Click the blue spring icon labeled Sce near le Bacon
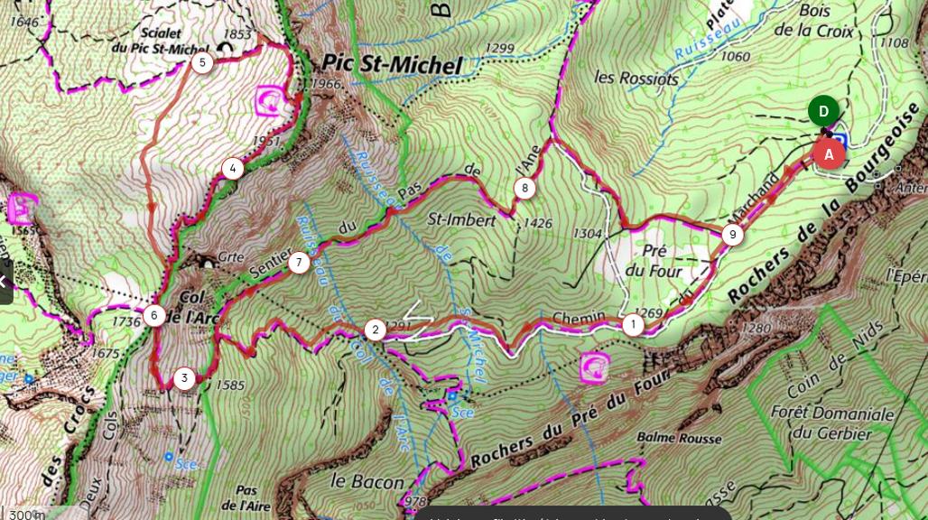Image resolution: width=928 pixels, height=520 pixels. click(452, 395)
